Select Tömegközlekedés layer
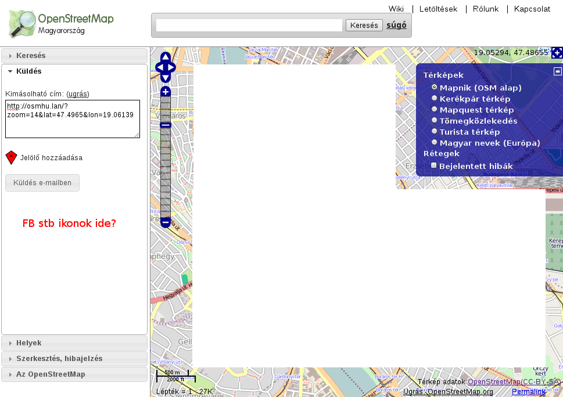Image resolution: width=563 pixels, height=397 pixels. (435, 120)
